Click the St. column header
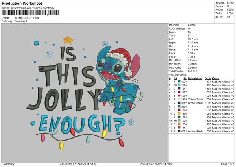The width and height of the screenshot is (236, 167). [x=185, y=78]
